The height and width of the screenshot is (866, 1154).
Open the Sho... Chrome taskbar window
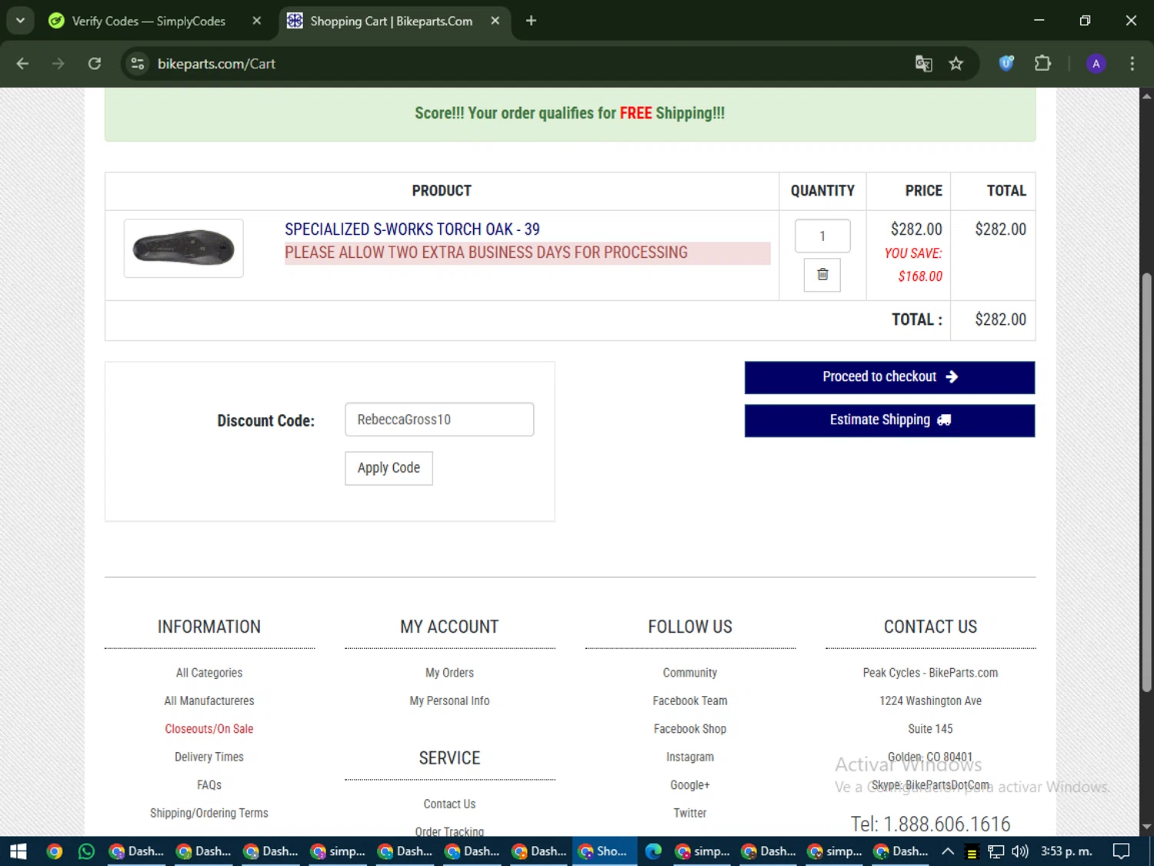coord(605,851)
